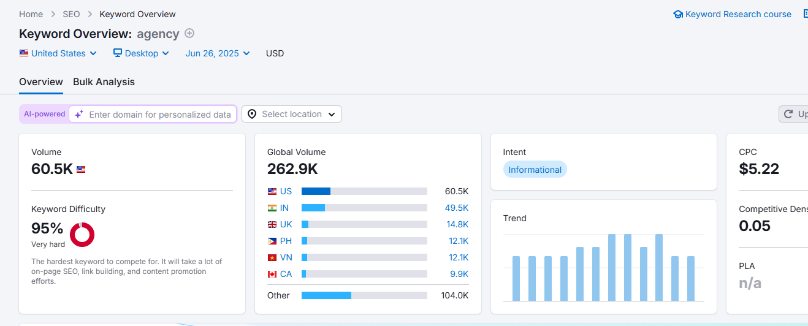Click the CA country link in Global Volume
This screenshot has height=326, width=808.
[286, 274]
